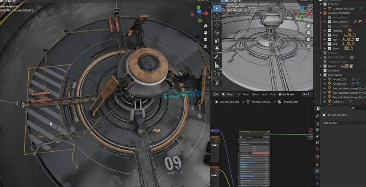This screenshot has width=366, height=187.
Task: Click pan hand icon in right viewport
Action: 308,33
